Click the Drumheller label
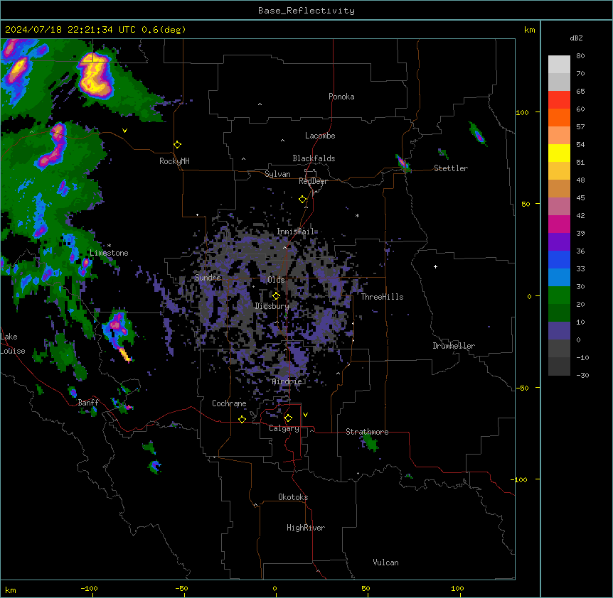Image resolution: width=613 pixels, height=598 pixels. [x=454, y=346]
